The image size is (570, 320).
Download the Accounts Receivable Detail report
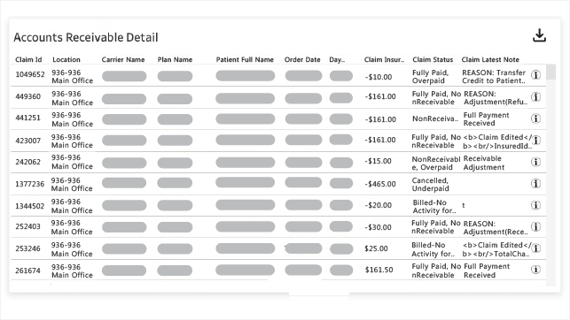tap(539, 35)
